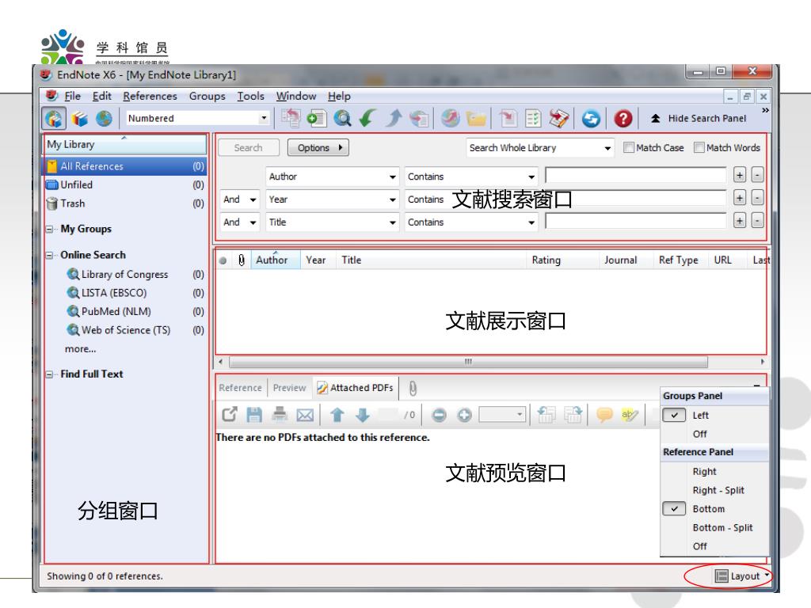Open the search Options button
Screen dimensions: 811x608
(318, 148)
